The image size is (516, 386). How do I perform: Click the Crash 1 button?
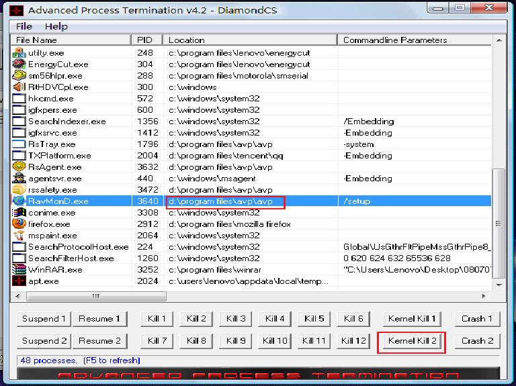tap(477, 319)
